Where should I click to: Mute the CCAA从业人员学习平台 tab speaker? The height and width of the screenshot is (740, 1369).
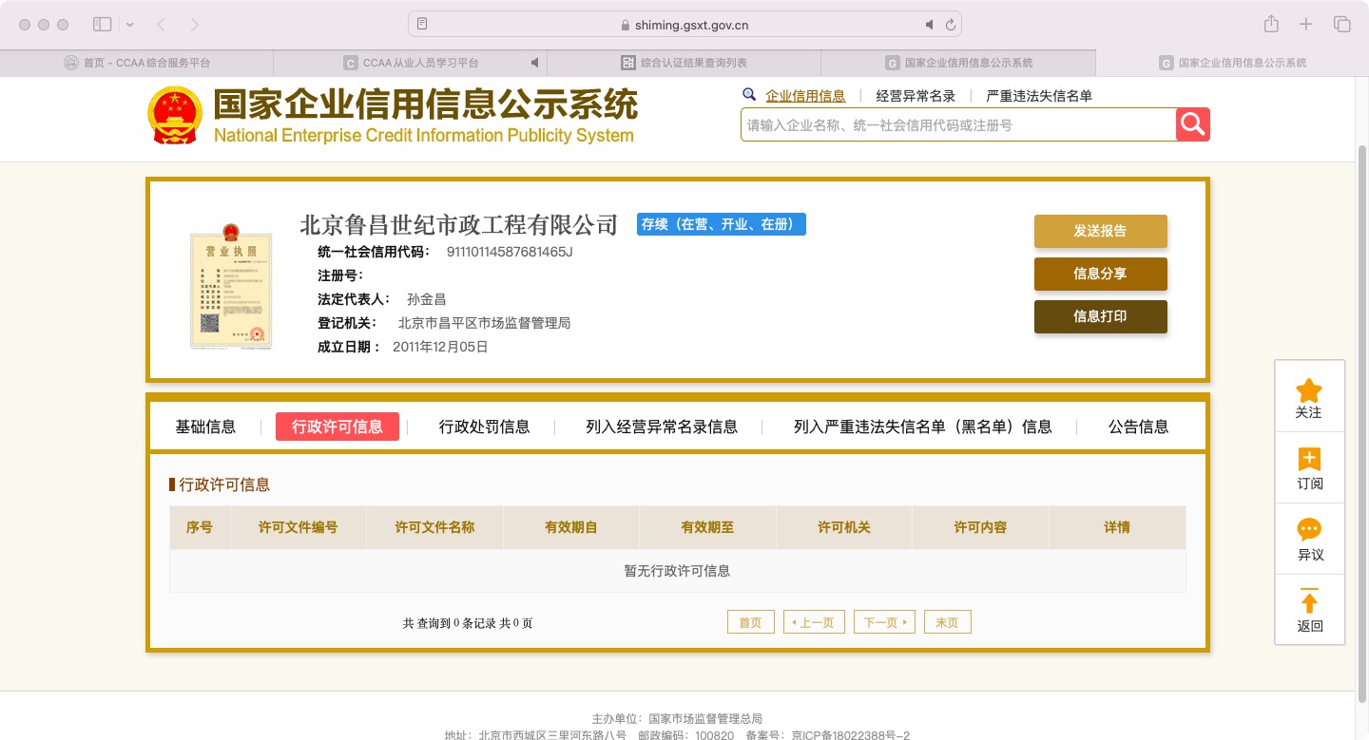click(534, 63)
